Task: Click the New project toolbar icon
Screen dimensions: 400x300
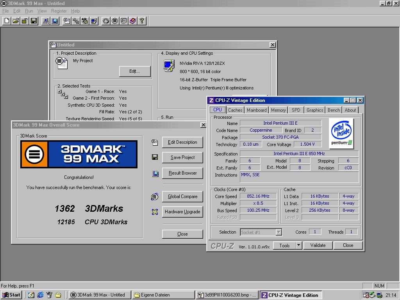Action: tap(7, 21)
